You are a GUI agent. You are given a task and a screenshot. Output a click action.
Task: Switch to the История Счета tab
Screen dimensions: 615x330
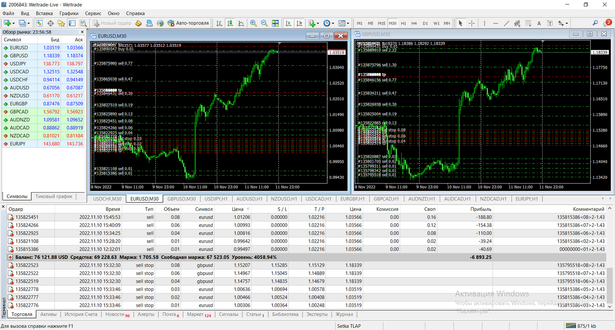(81, 314)
